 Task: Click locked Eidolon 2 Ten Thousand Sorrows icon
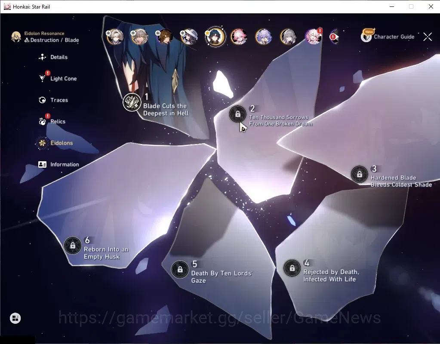(238, 114)
